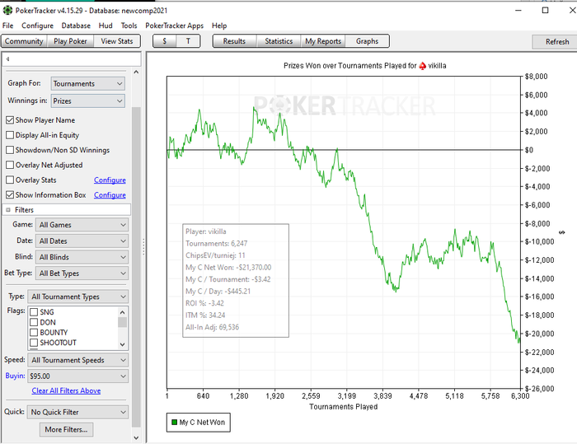
Task: Click the My C Net Won legend label
Action: (202, 423)
